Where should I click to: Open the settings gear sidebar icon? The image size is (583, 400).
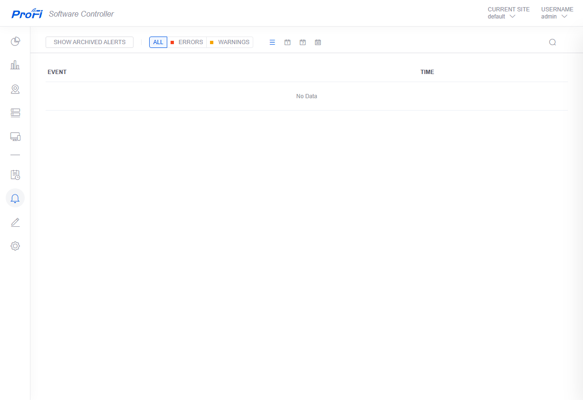pyautogui.click(x=15, y=246)
